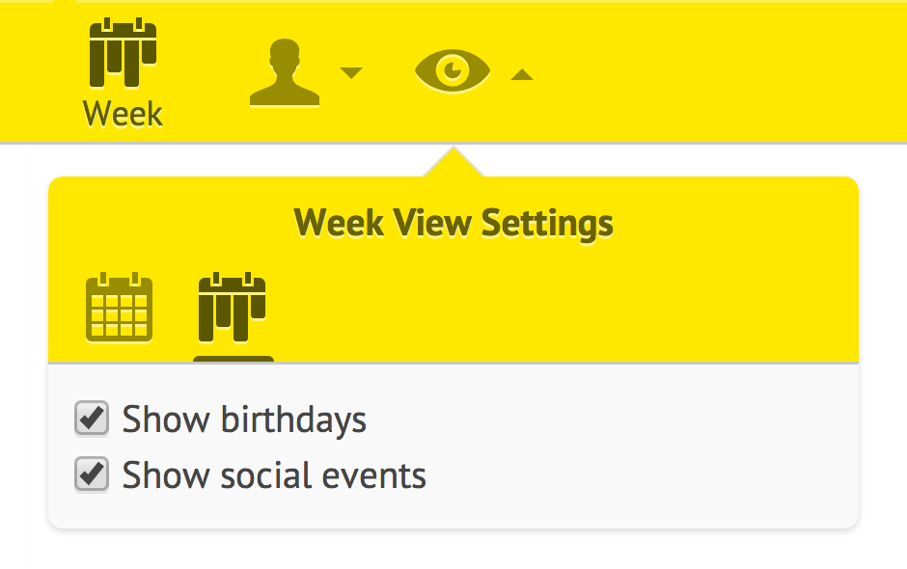Screen dimensions: 907x569
Task: Select the month grid calendar icon
Action: (119, 307)
